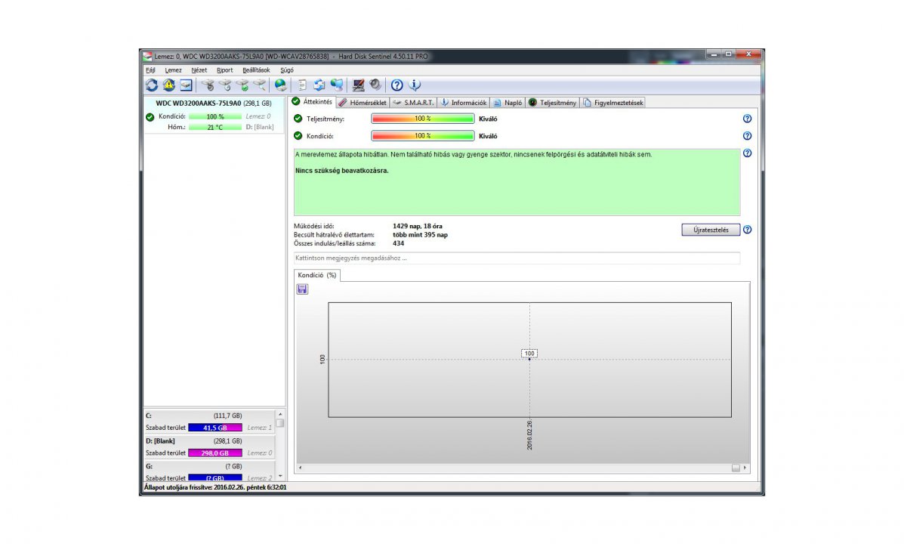Switch to the Figyelmeztetések tab
The width and height of the screenshot is (904, 544).
tap(612, 103)
